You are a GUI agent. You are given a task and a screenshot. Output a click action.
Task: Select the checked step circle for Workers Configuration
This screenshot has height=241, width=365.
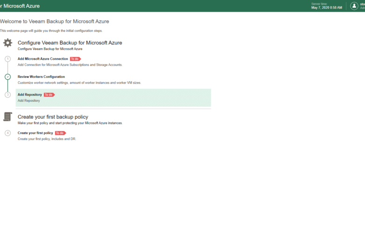[7, 77]
